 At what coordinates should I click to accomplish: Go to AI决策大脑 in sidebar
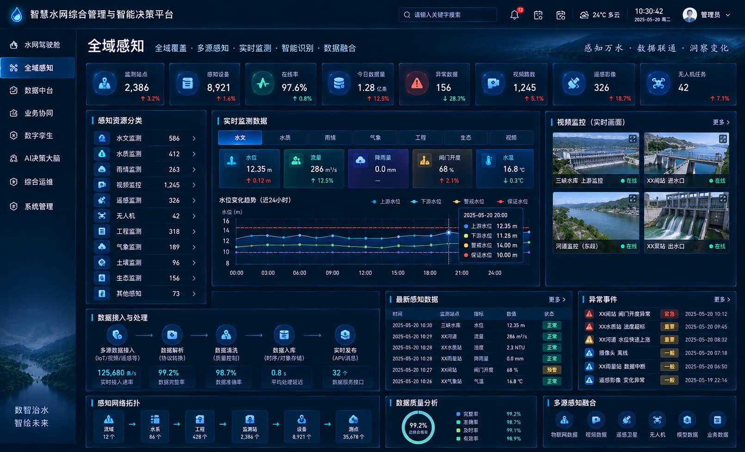(x=38, y=158)
